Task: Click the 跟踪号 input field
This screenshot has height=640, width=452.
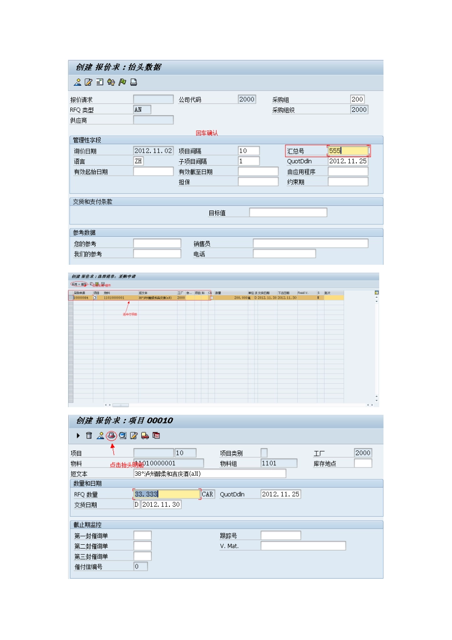Action: click(281, 536)
